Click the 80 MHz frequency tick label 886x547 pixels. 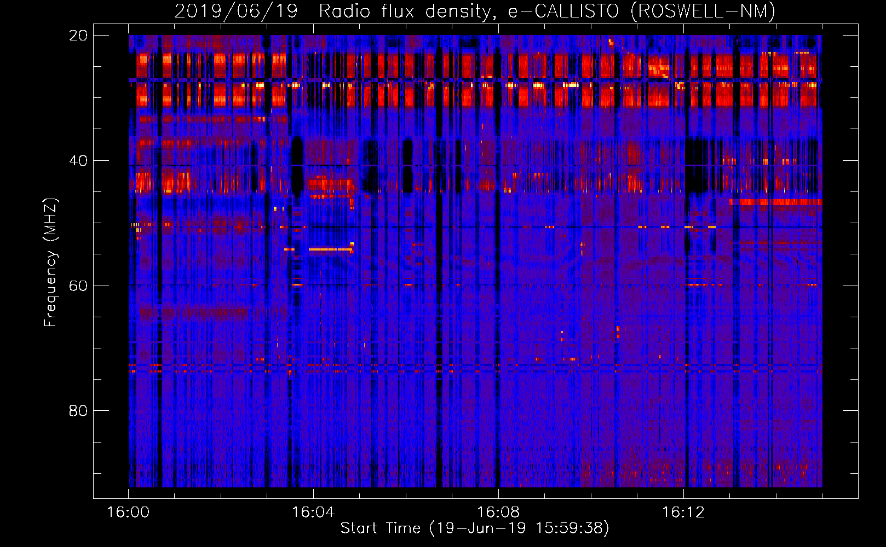coord(78,411)
